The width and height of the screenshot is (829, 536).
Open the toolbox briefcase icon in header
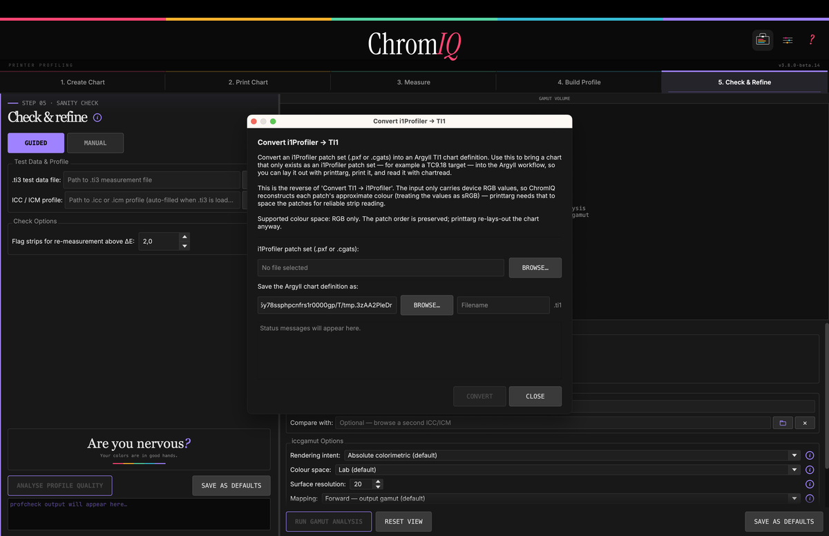coord(762,40)
